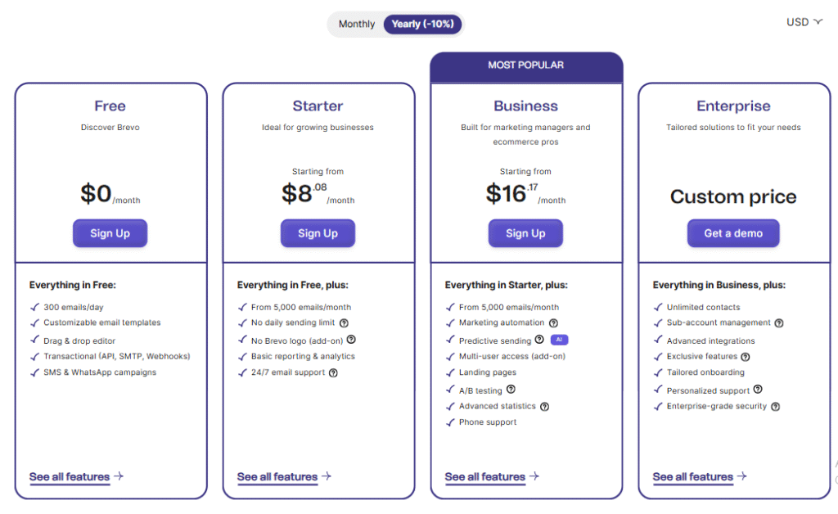838x514 pixels.
Task: Switch billing to Monthly
Action: click(357, 24)
